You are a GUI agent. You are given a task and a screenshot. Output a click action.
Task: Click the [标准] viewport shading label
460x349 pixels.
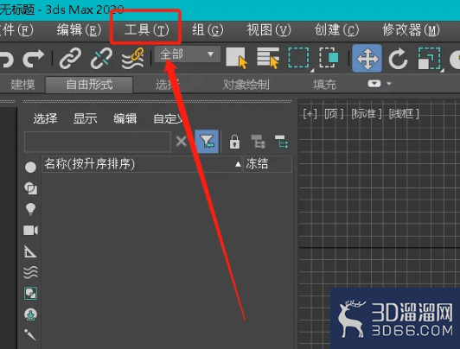(x=367, y=114)
